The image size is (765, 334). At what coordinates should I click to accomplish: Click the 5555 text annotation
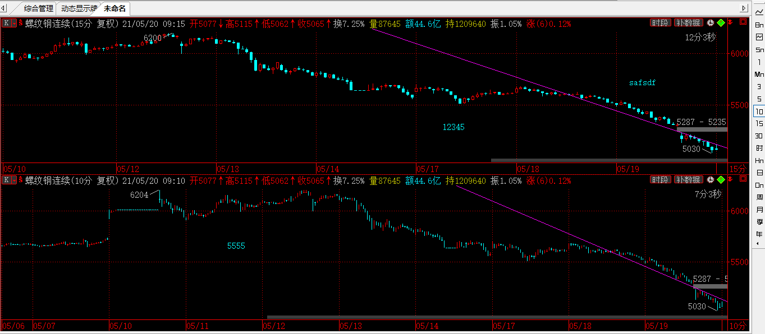coord(236,246)
